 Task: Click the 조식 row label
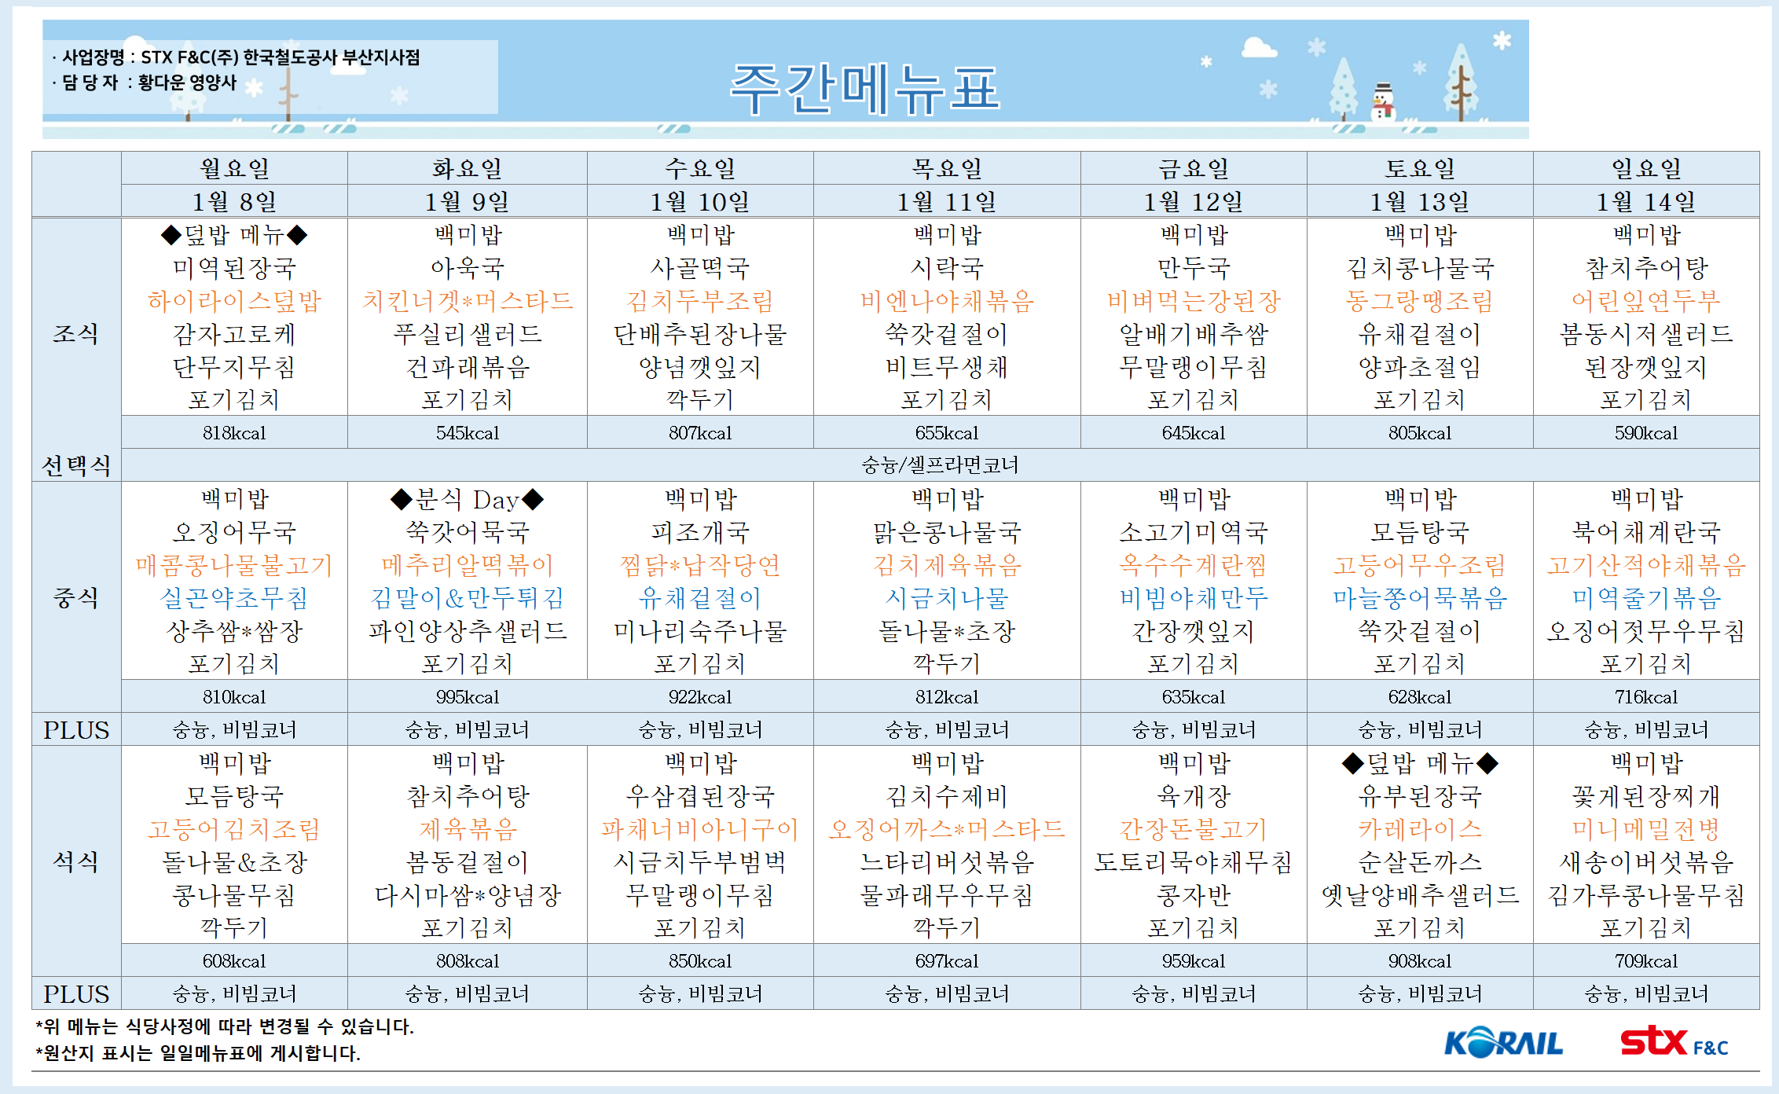75,334
